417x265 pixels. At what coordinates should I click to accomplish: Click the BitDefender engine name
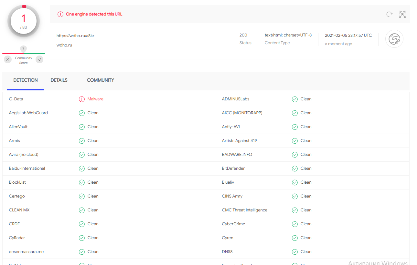click(233, 168)
